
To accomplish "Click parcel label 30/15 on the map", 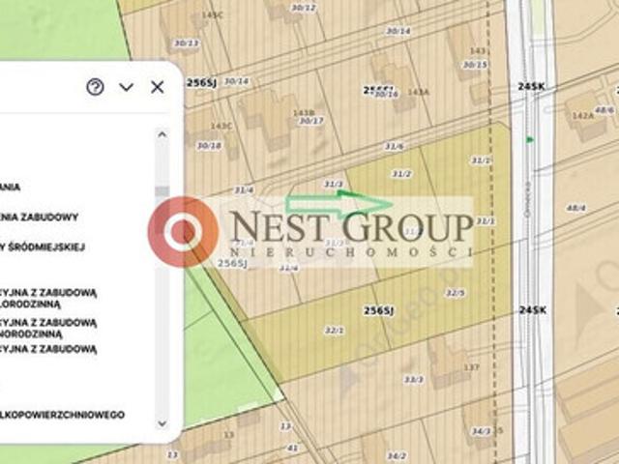I will pyautogui.click(x=475, y=65).
